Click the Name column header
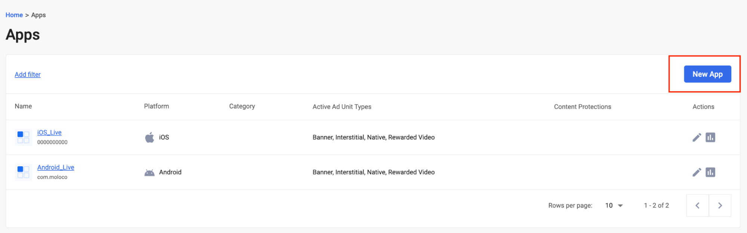The image size is (747, 233). pyautogui.click(x=23, y=106)
